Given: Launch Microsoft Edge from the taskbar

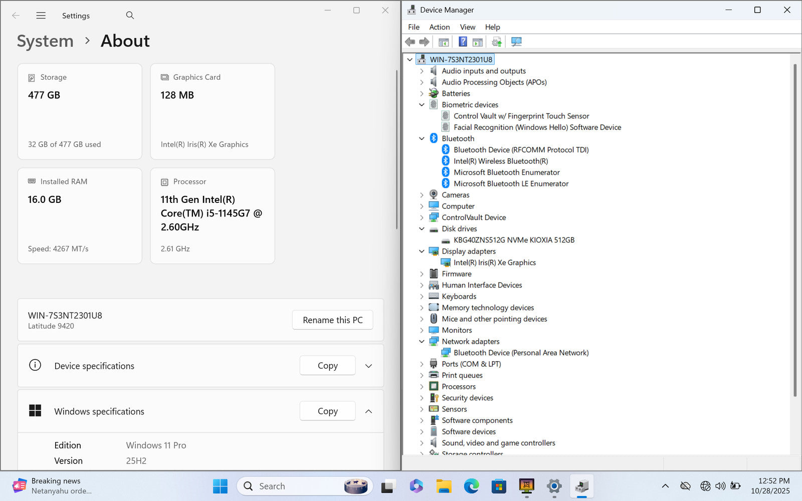Looking at the screenshot, I should pyautogui.click(x=471, y=486).
